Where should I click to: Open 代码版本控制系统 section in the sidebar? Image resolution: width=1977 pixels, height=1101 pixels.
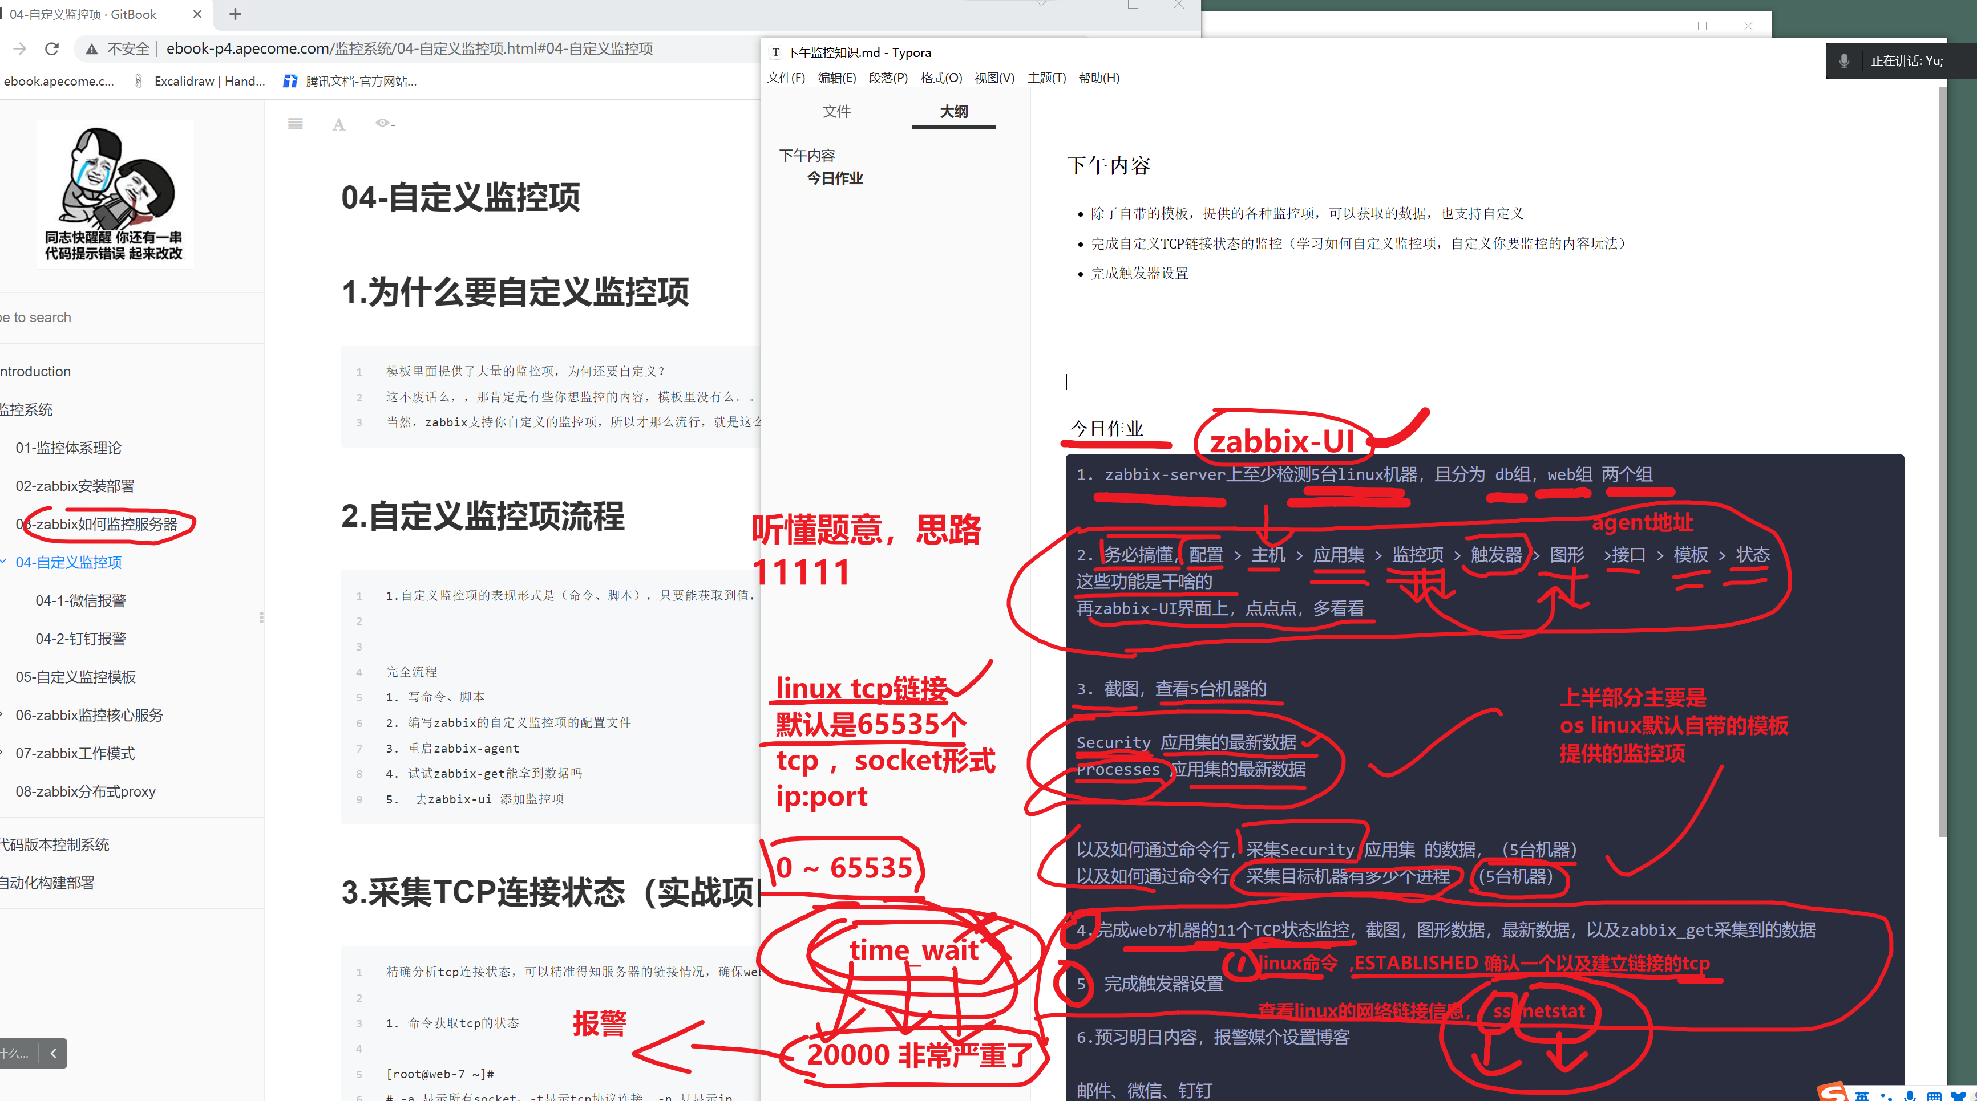pyautogui.click(x=55, y=845)
